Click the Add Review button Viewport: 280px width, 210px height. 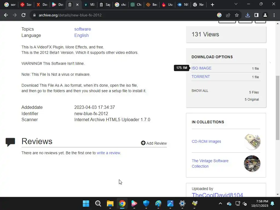pyautogui.click(x=154, y=143)
